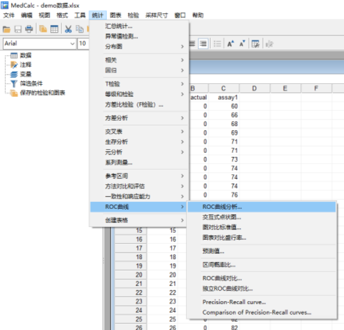Image resolution: width=344 pixels, height=330 pixels.
Task: Expand the 分布图 submenu
Action: [140, 47]
